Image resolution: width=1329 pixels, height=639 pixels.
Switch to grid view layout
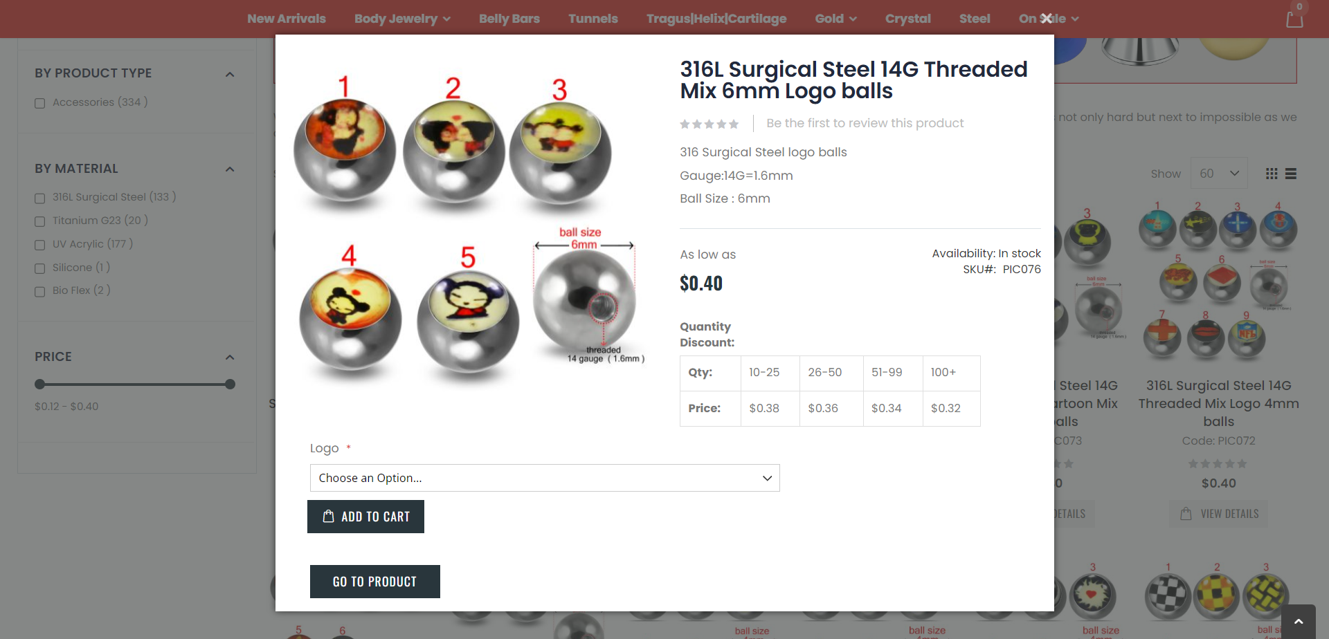pyautogui.click(x=1272, y=174)
